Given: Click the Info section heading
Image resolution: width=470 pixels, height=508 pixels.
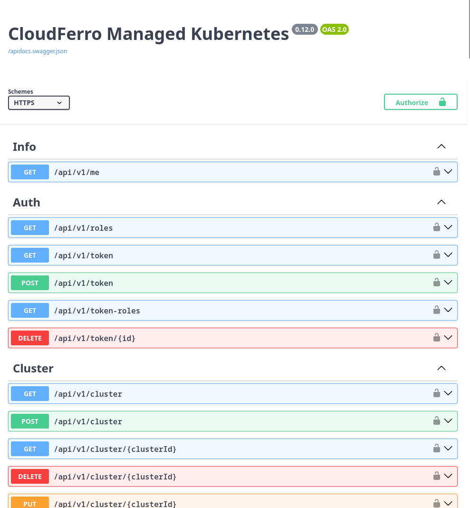Looking at the screenshot, I should 24,147.
